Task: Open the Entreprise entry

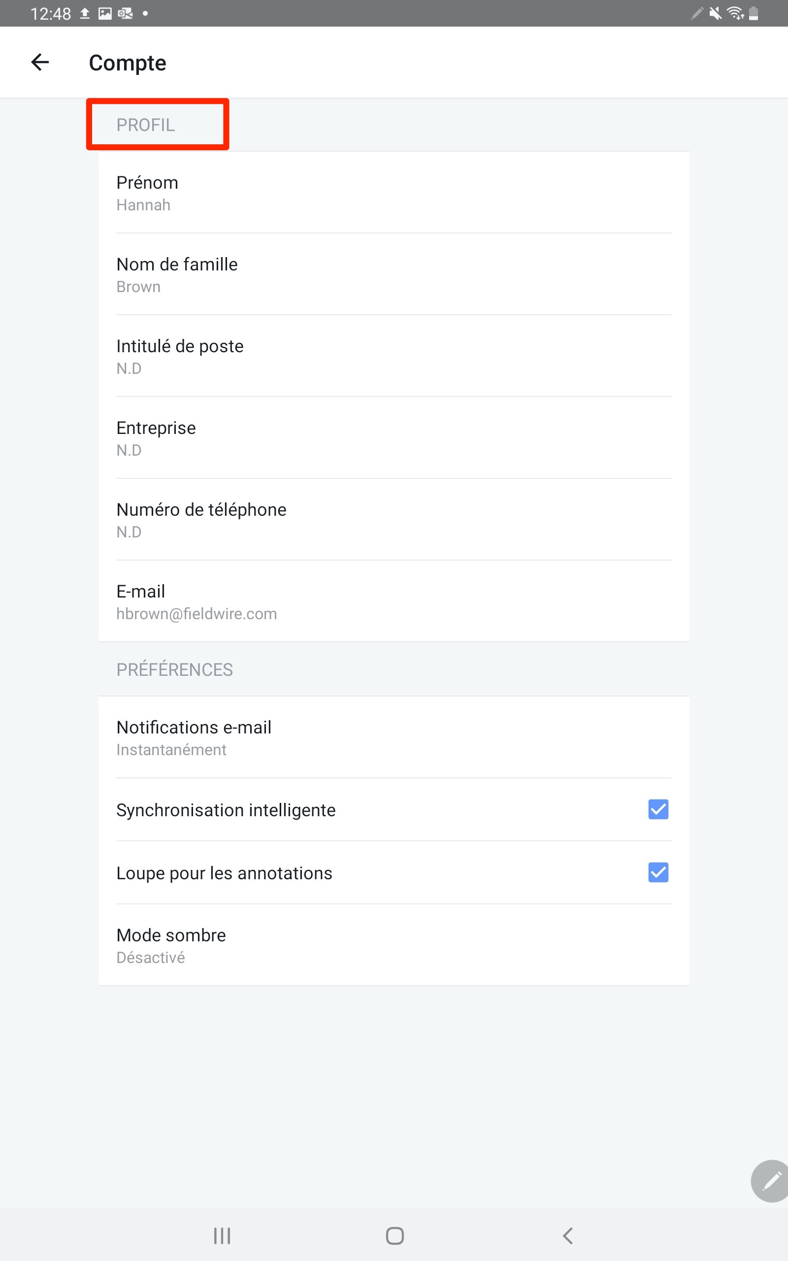Action: [394, 438]
